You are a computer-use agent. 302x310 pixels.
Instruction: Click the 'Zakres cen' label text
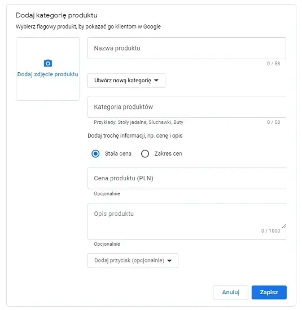pos(168,154)
